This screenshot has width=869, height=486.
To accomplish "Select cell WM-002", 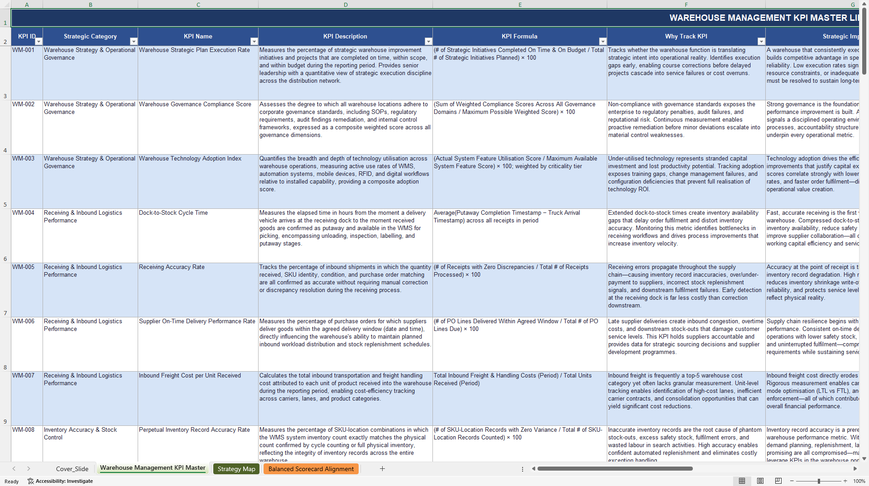I will [x=27, y=127].
